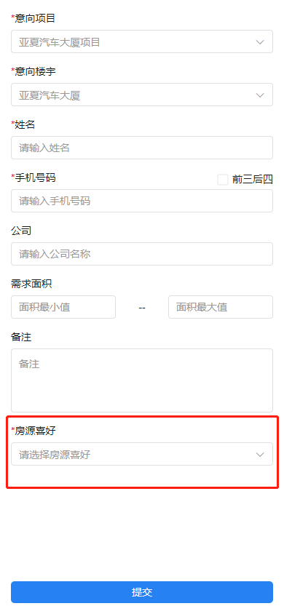
Task: Click the 请输入手机号码 phone field
Action: 142,201
